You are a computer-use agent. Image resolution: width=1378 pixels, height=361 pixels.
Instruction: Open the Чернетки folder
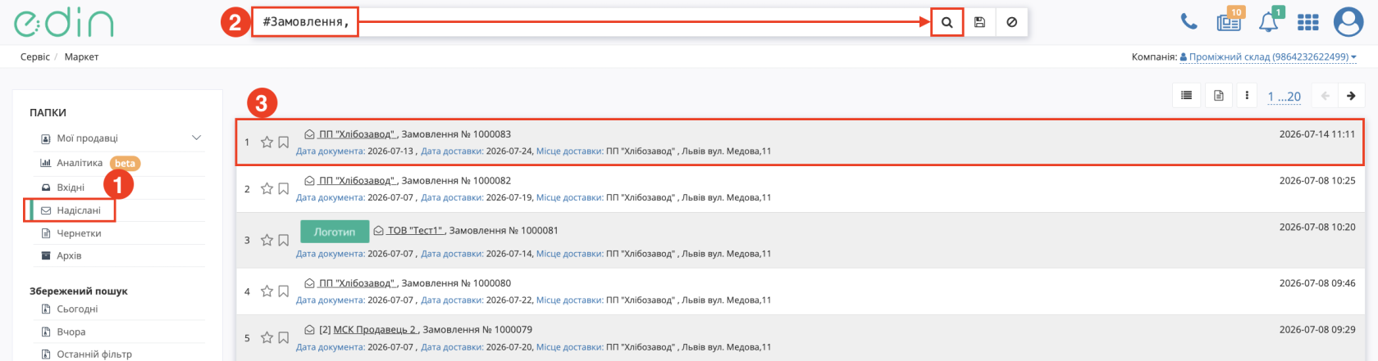coord(79,233)
